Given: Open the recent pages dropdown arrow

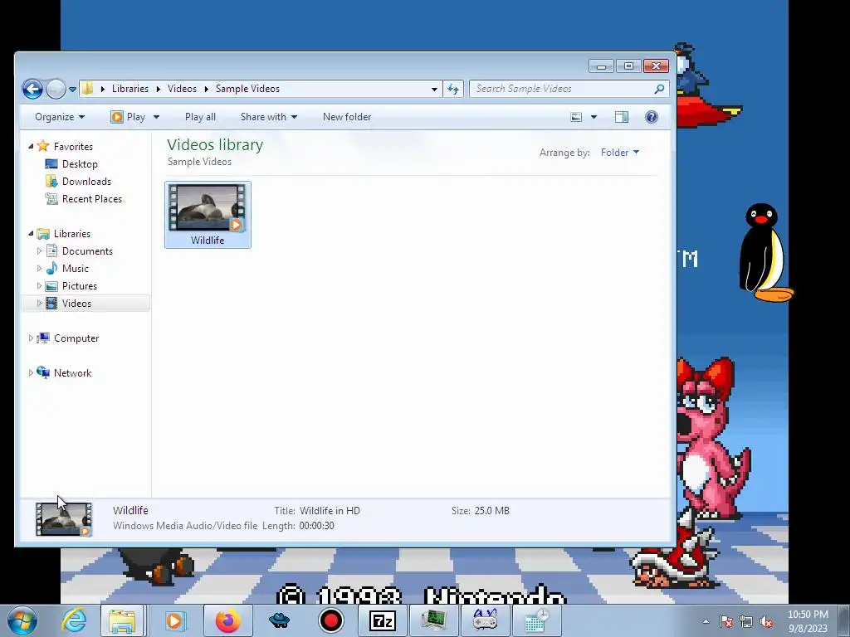Looking at the screenshot, I should click(72, 90).
